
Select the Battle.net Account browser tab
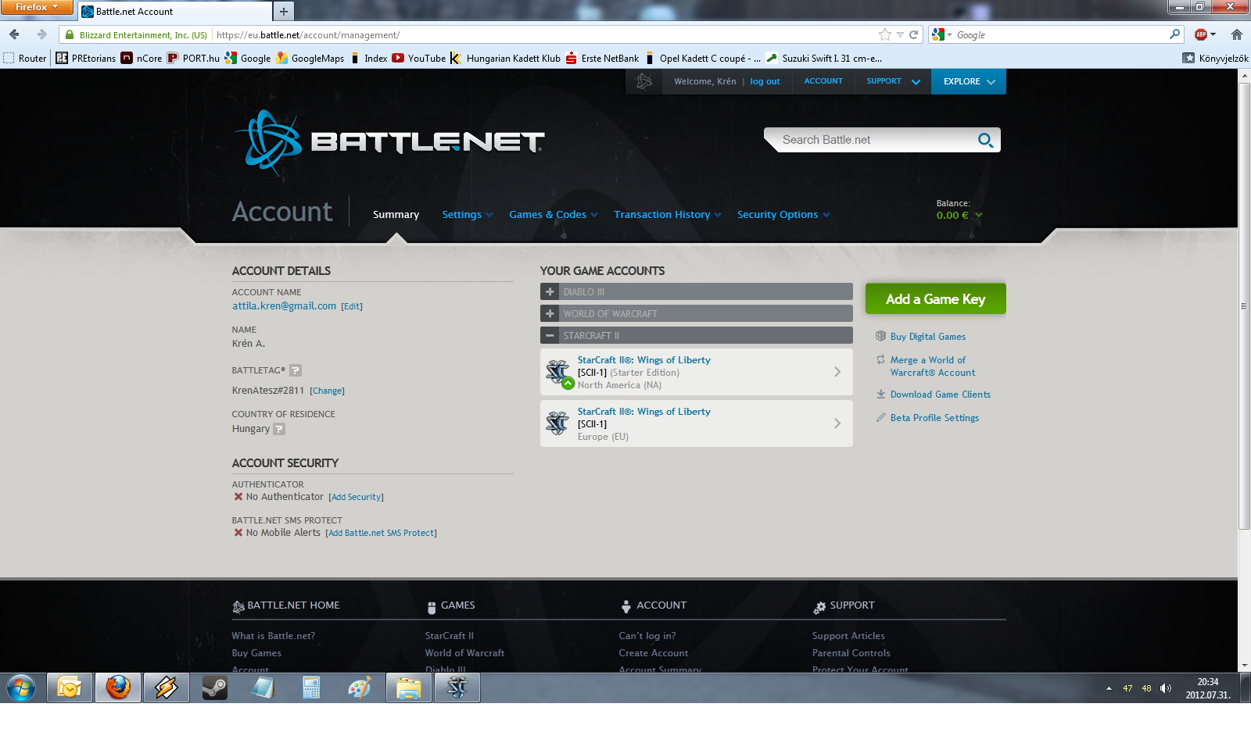tap(175, 12)
